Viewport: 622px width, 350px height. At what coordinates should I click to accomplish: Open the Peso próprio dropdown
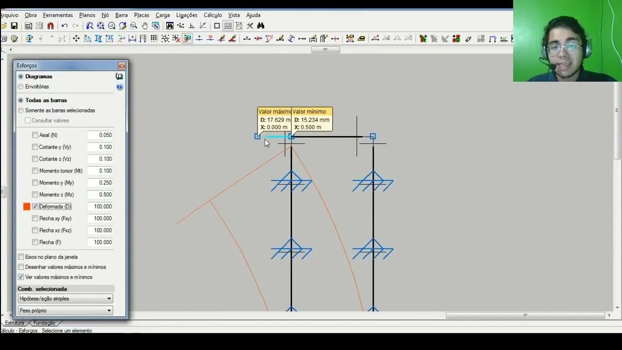65,310
